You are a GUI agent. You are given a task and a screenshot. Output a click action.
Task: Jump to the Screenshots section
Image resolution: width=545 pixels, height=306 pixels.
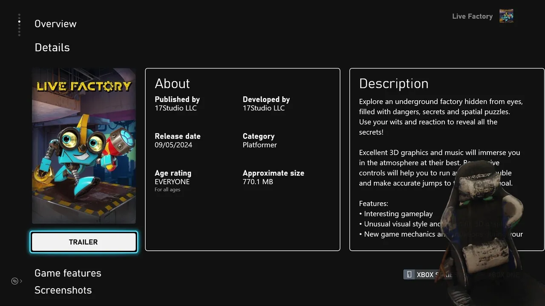click(x=63, y=290)
